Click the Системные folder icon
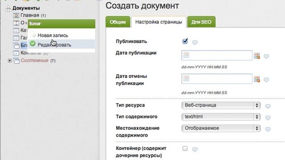285x160 pixels. coord(16,60)
